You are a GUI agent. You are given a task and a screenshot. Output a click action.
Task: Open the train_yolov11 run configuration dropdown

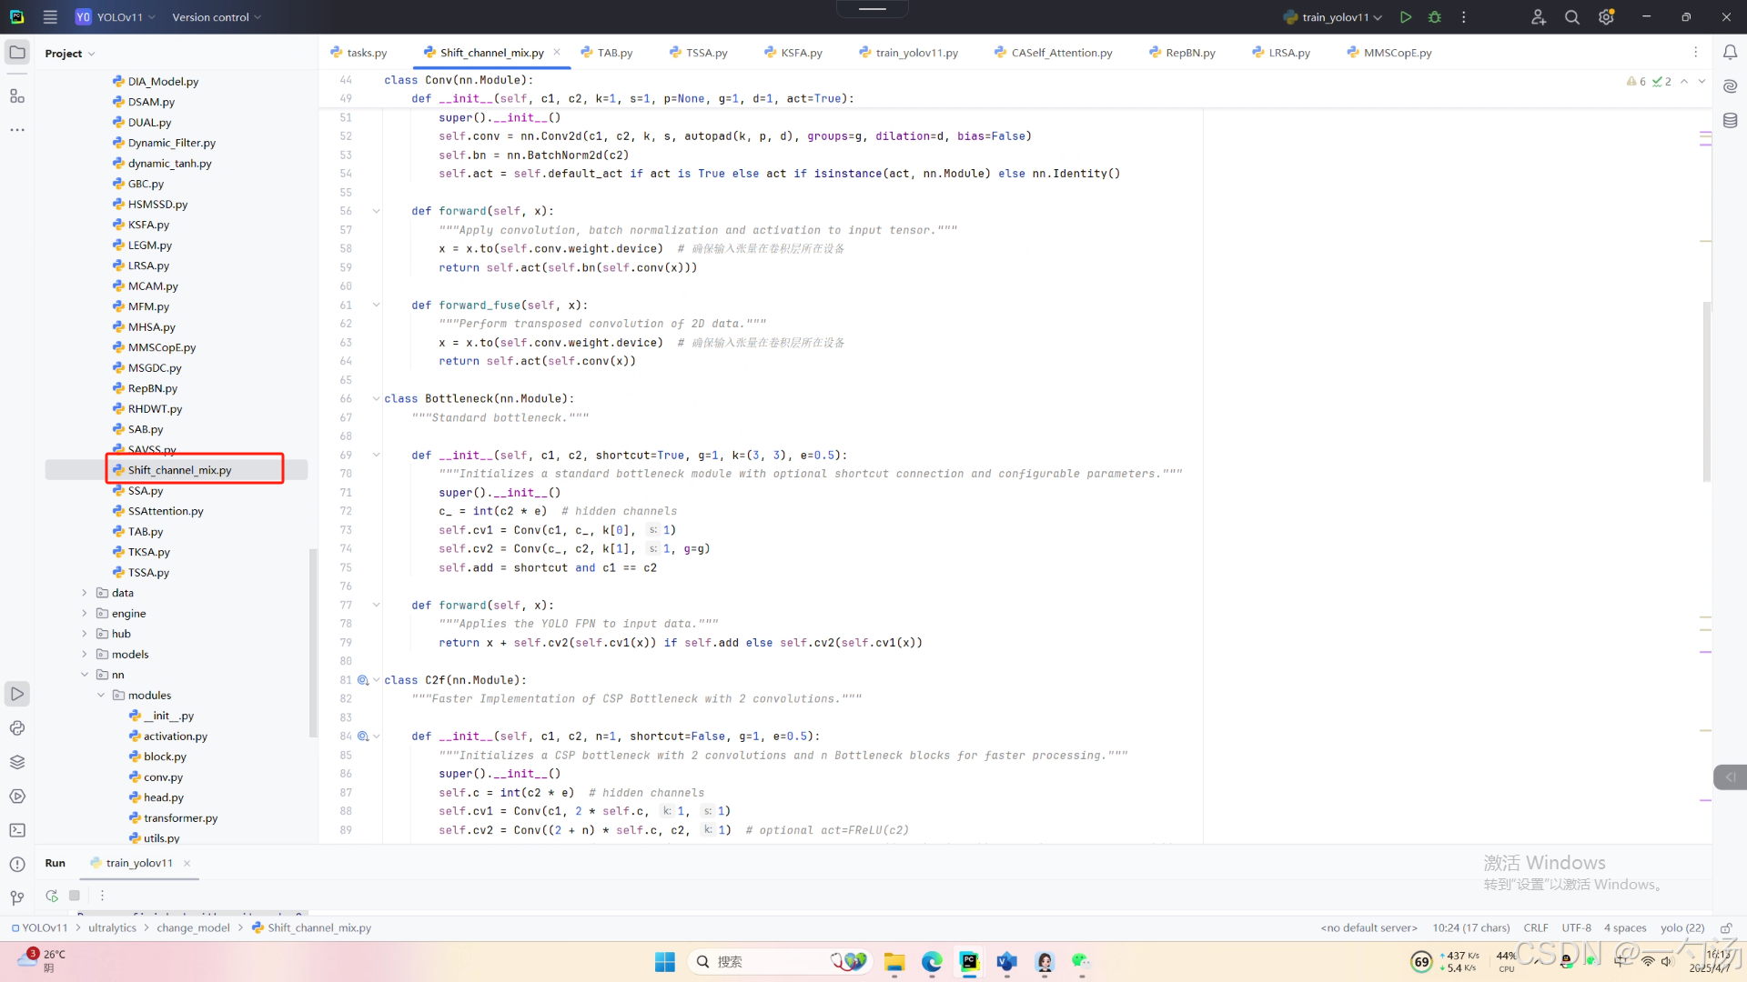click(x=1334, y=17)
